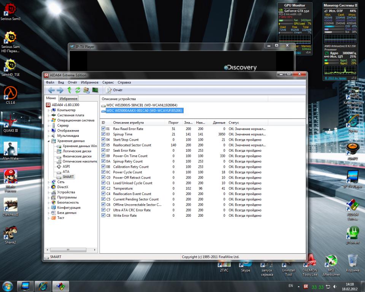Viewport: 365px width, 292px height.
Task: Select Корзина recycle bin icon
Action: [353, 263]
